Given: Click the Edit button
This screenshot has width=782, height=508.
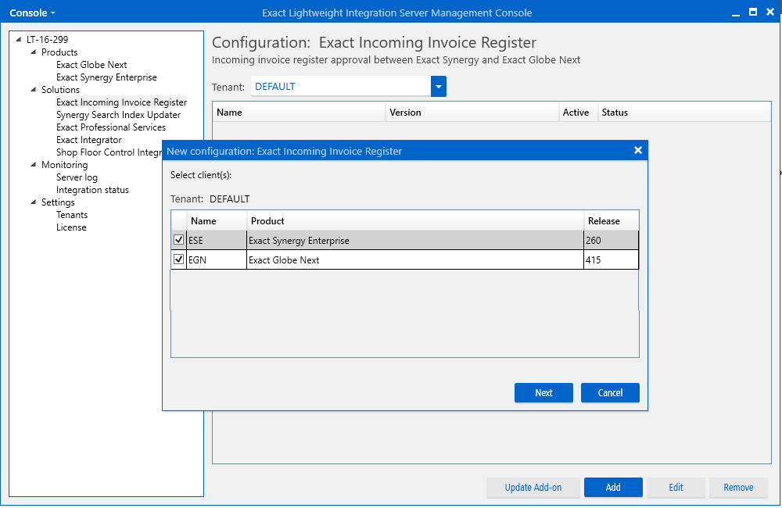Looking at the screenshot, I should [x=676, y=488].
